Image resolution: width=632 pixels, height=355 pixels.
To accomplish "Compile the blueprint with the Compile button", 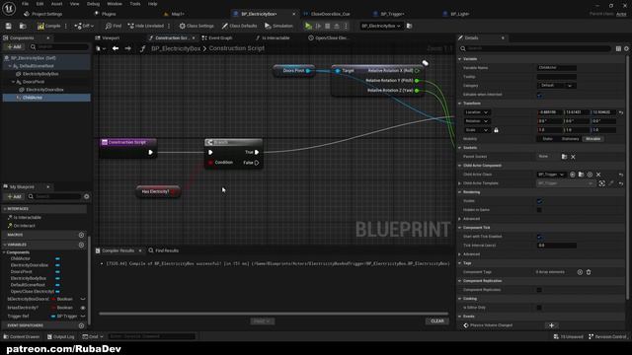I will pyautogui.click(x=48, y=26).
